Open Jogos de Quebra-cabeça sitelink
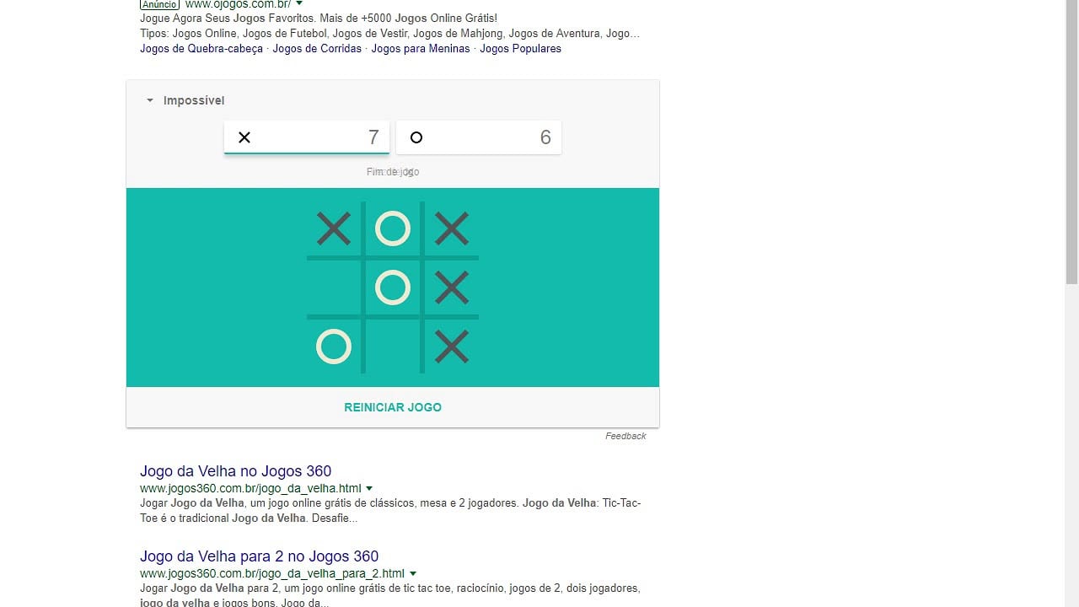The image size is (1079, 607). pos(201,49)
